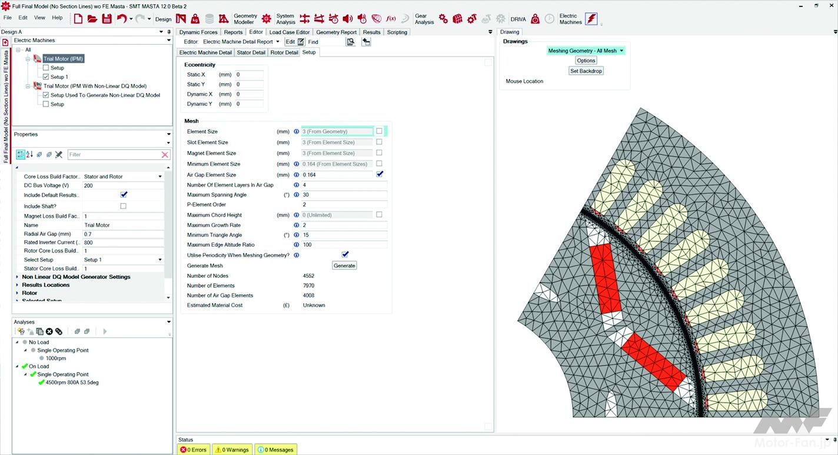
Task: Open the Electric Machines lightning icon
Action: coord(591,19)
